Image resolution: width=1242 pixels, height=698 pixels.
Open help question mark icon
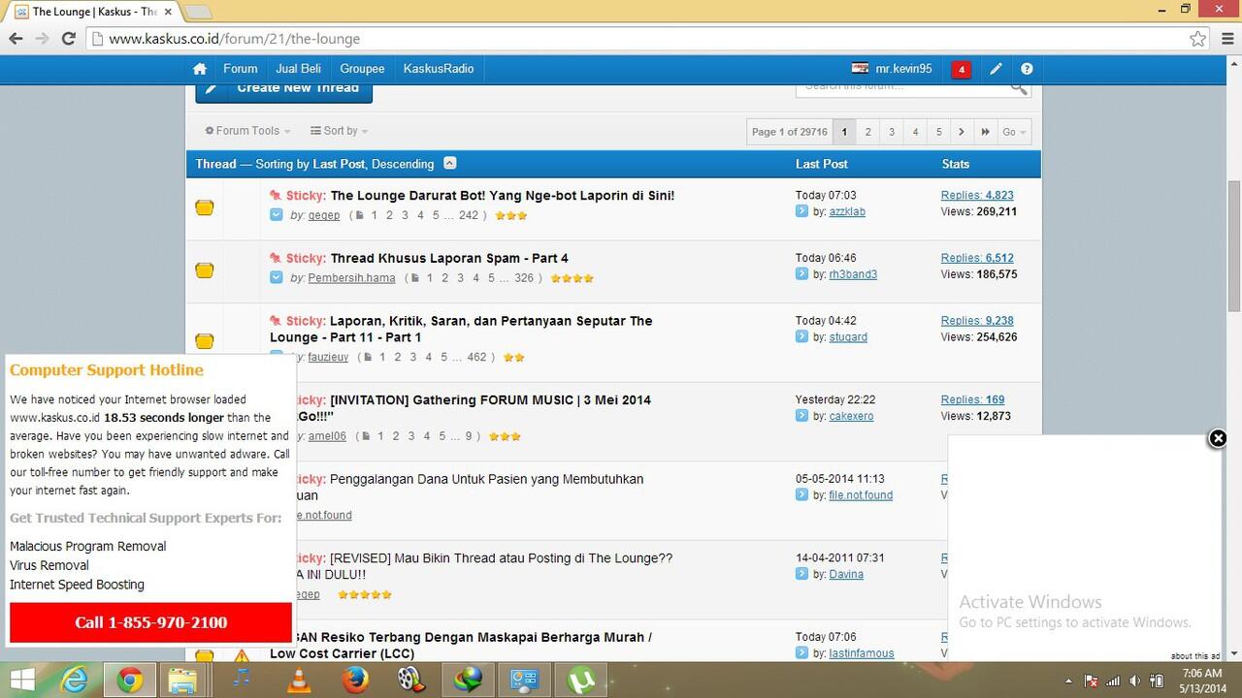pos(1027,69)
